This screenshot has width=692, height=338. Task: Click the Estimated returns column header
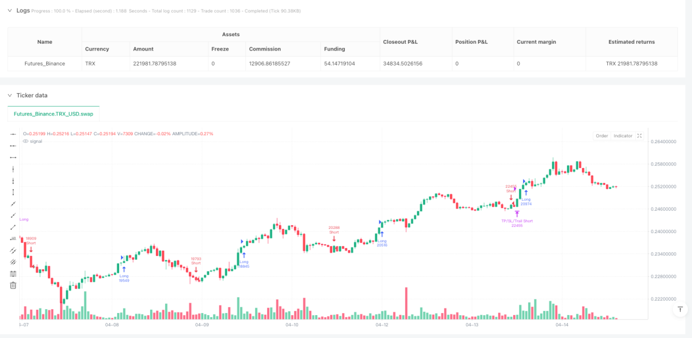click(631, 42)
